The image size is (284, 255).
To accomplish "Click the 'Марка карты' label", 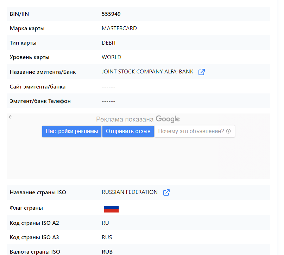I will click(x=27, y=28).
